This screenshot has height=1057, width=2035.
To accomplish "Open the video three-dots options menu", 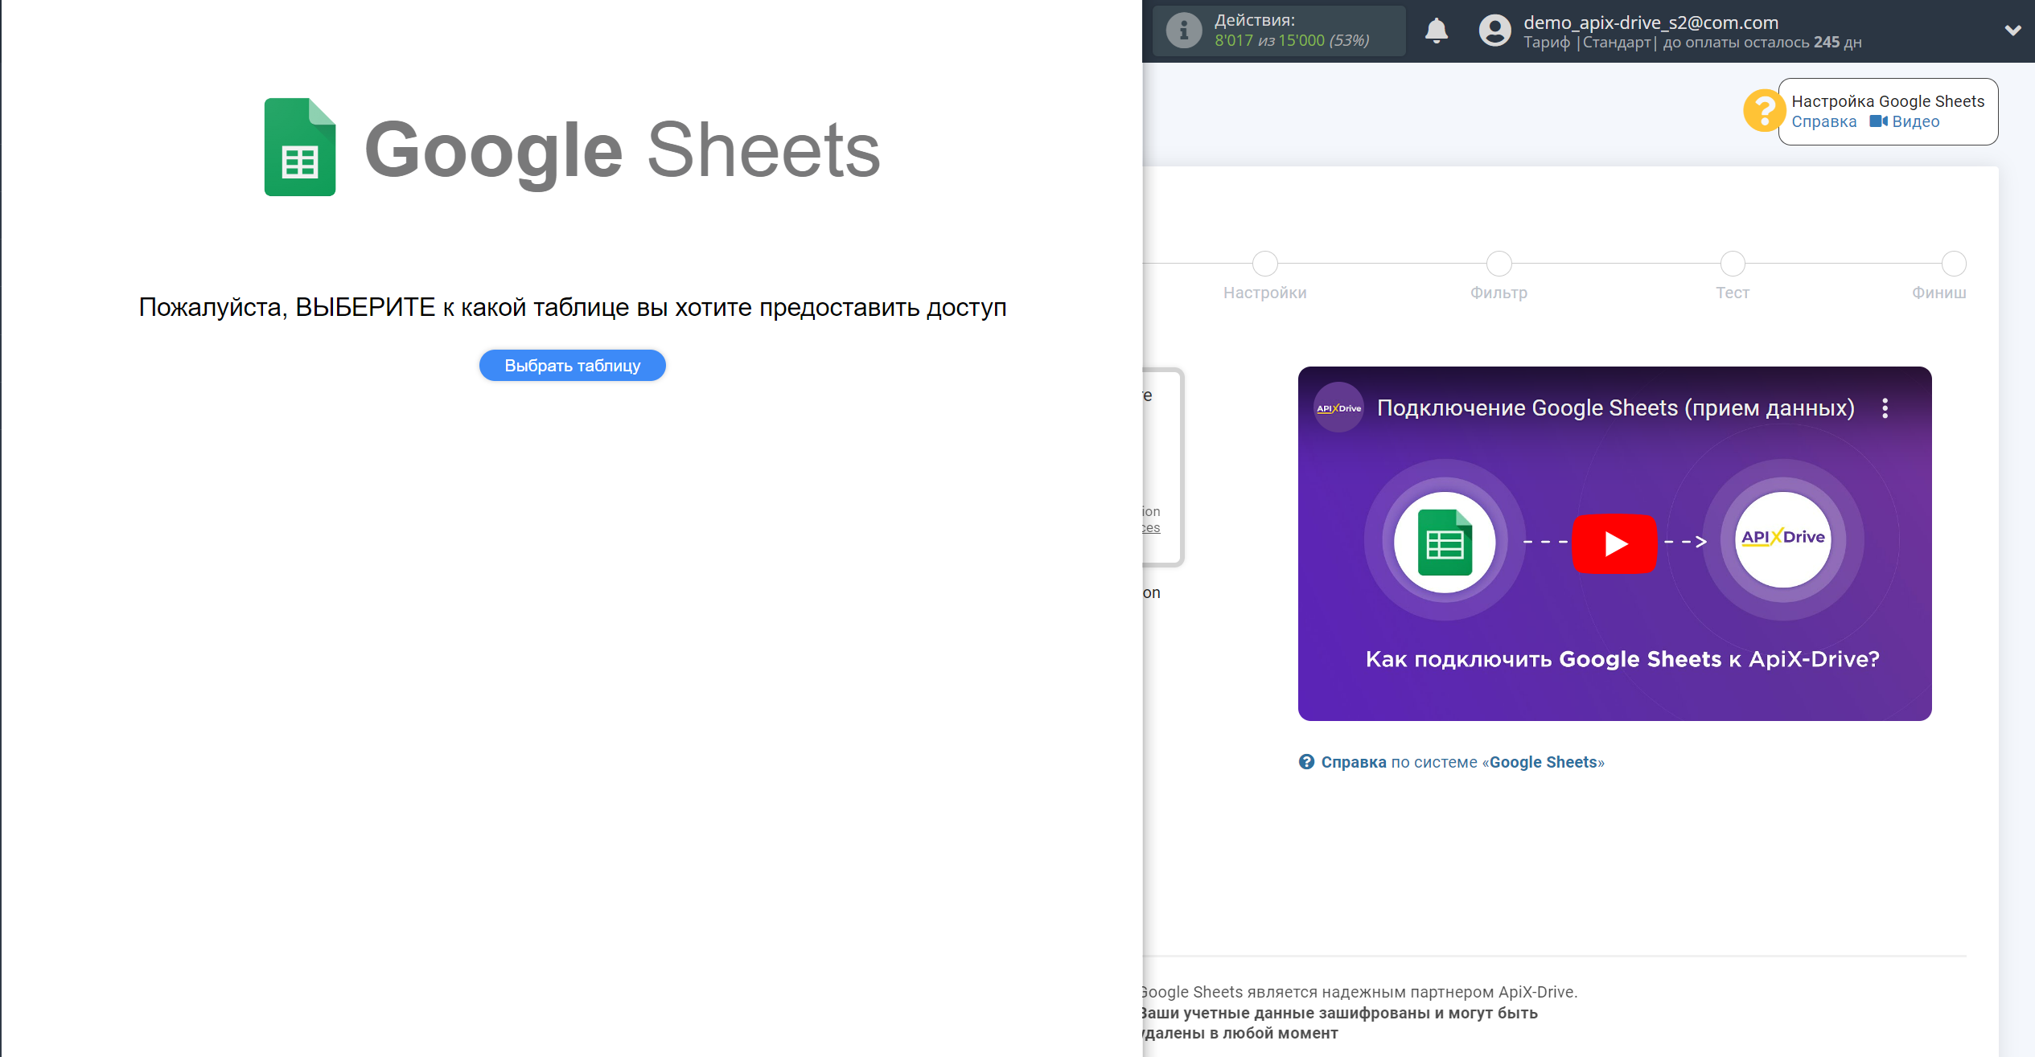I will (1885, 408).
